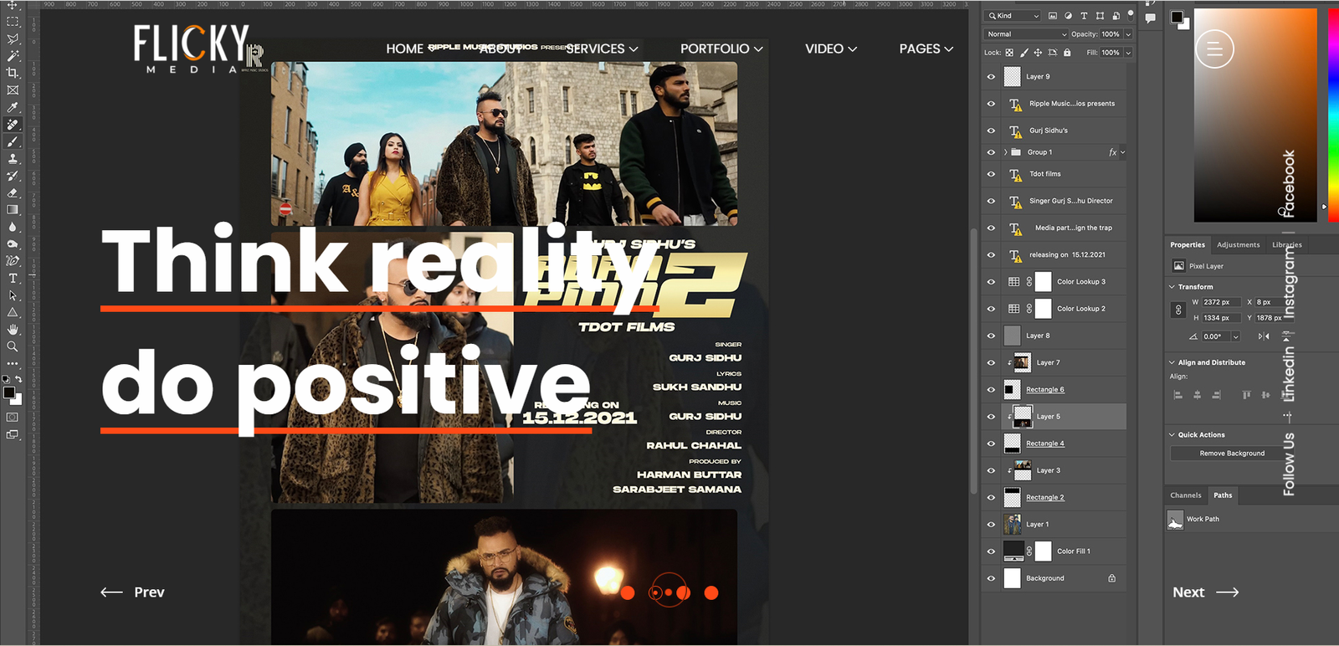Select the Path Selection tool
The height and width of the screenshot is (646, 1339).
click(13, 295)
